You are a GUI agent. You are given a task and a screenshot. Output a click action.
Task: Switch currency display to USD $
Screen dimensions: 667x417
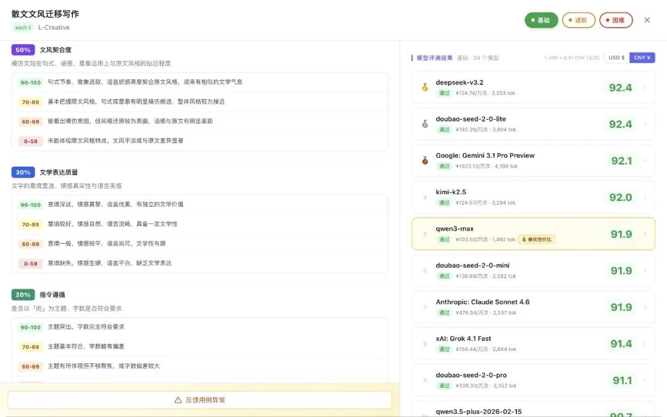point(616,57)
